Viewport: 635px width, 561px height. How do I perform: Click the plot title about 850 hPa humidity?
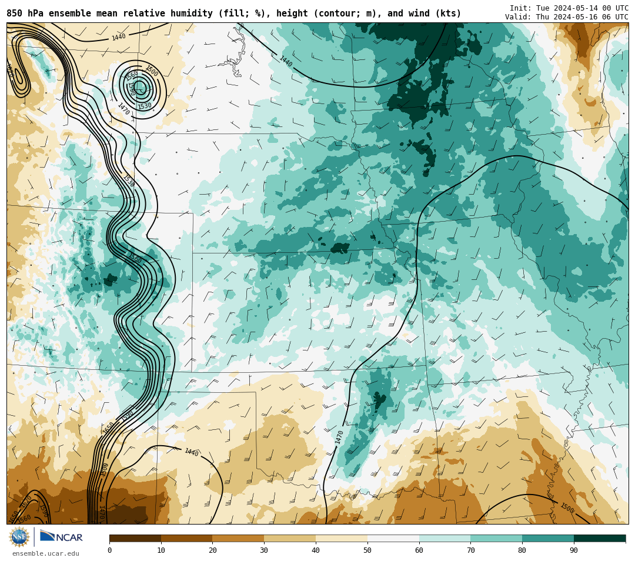pyautogui.click(x=233, y=14)
